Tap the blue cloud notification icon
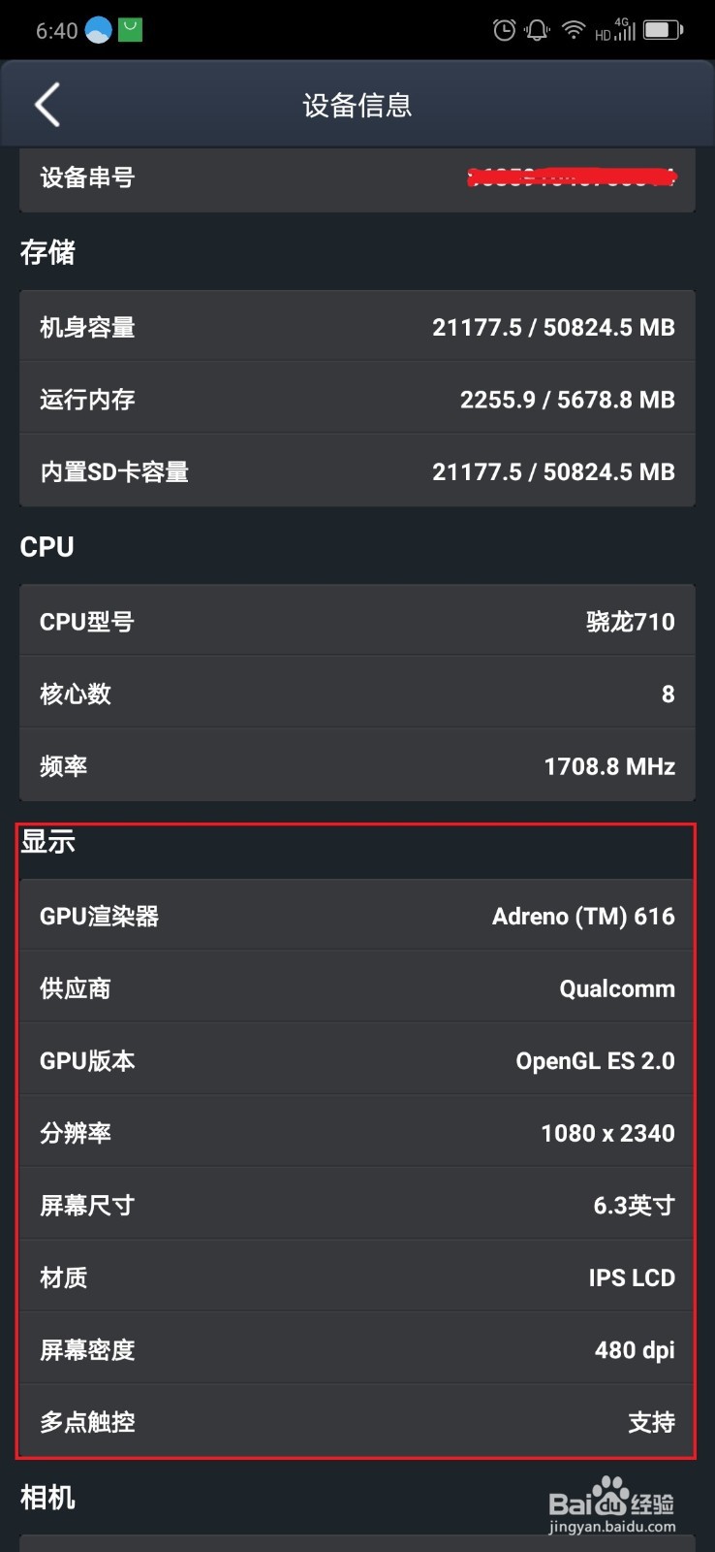Viewport: 715px width, 1552px height. pyautogui.click(x=99, y=30)
